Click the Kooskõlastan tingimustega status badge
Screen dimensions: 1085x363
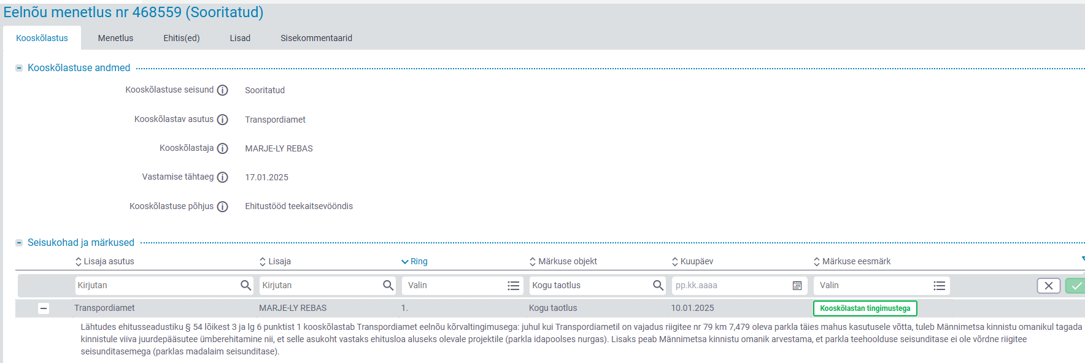865,308
